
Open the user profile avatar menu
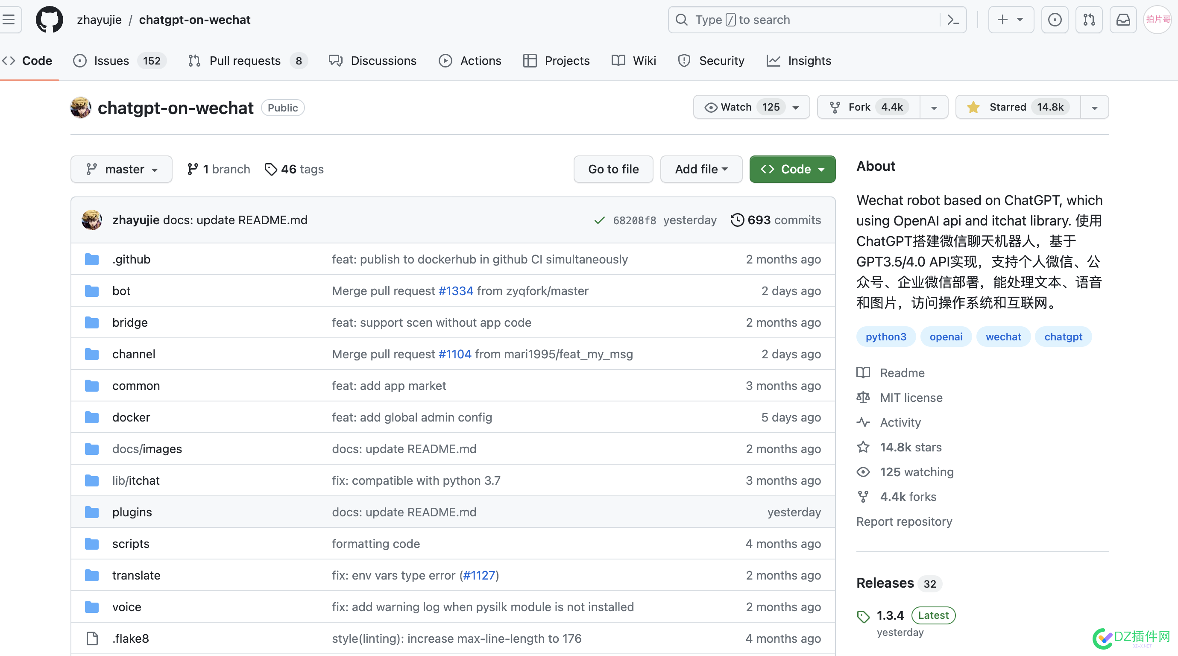click(x=1158, y=20)
